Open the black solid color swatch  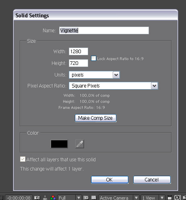tap(59, 144)
